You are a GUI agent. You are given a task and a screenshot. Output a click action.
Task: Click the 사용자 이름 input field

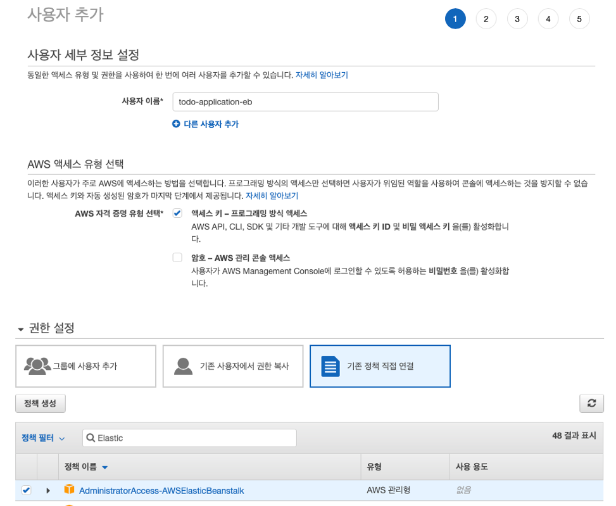tap(305, 102)
